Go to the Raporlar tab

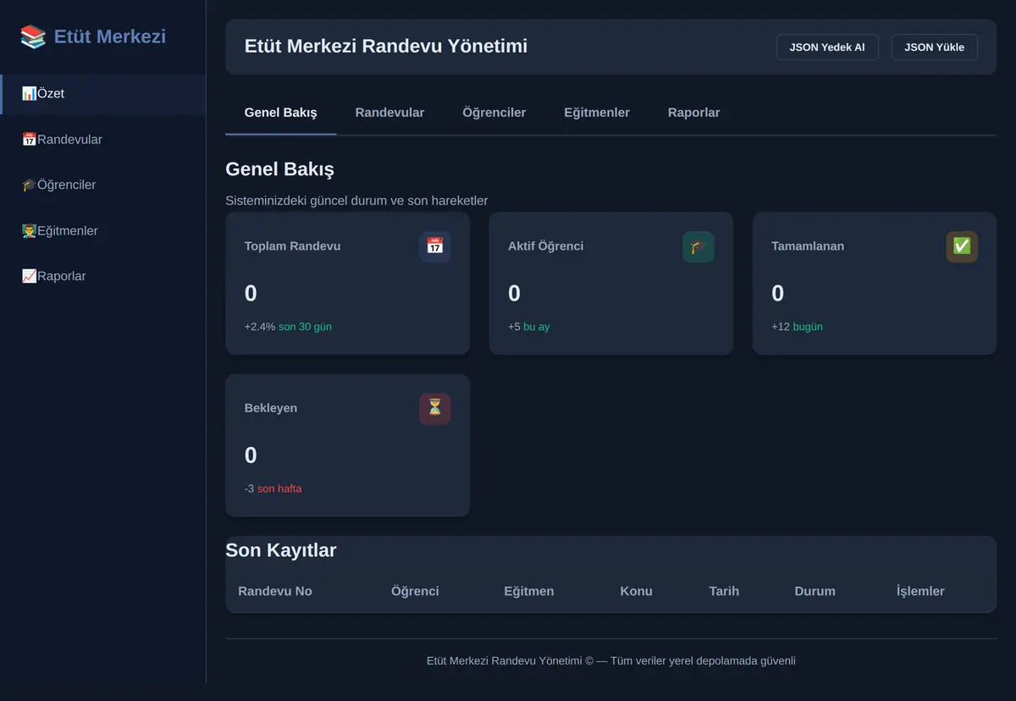(694, 113)
